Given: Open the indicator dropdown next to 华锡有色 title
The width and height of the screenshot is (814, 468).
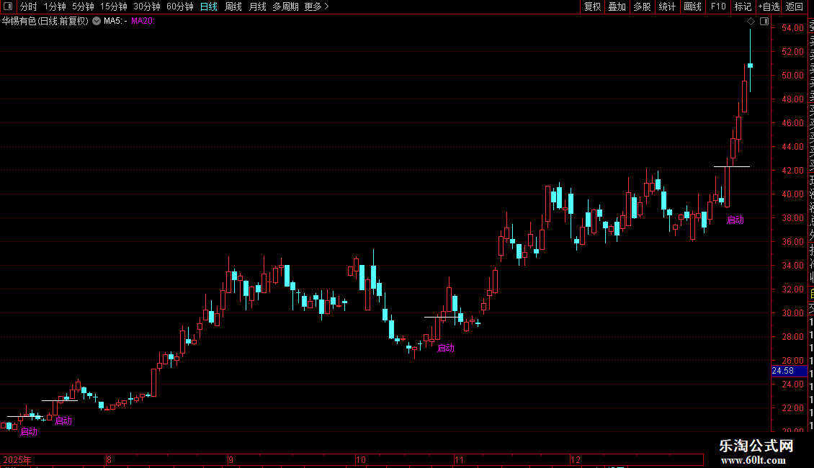Looking at the screenshot, I should point(97,22).
